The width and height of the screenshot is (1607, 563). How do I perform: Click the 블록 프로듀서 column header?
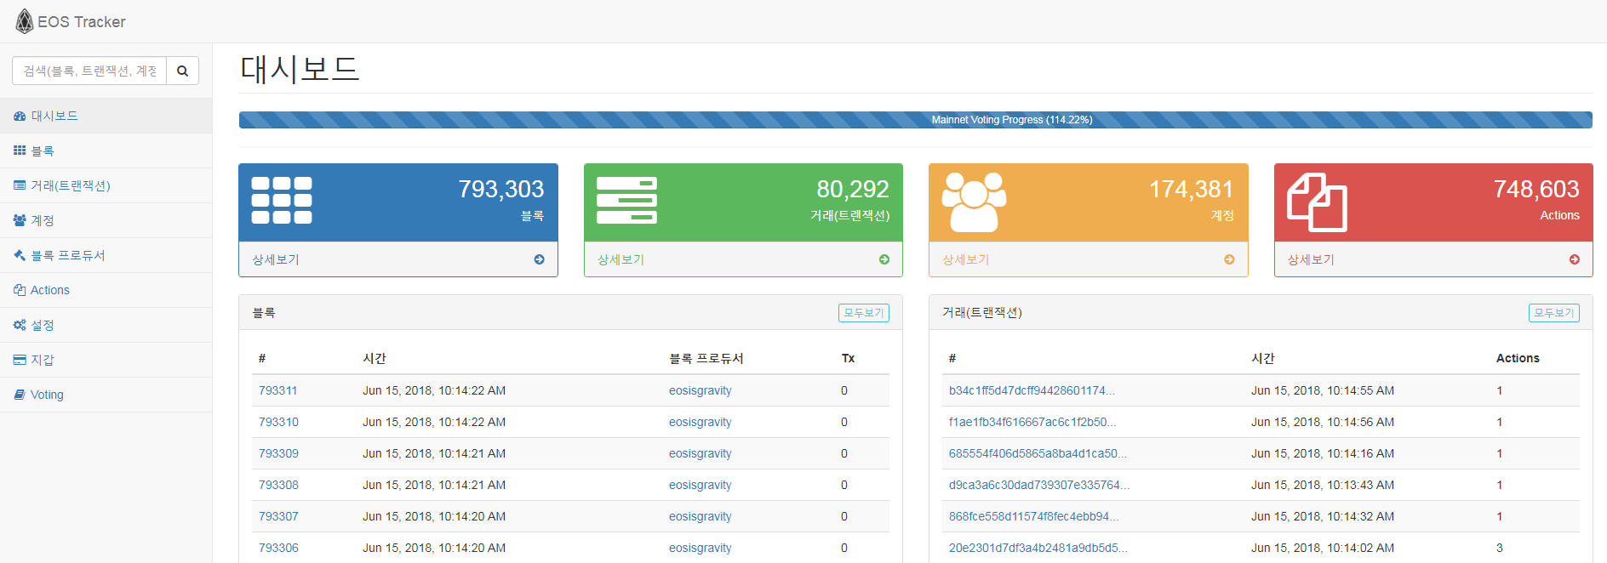point(706,358)
